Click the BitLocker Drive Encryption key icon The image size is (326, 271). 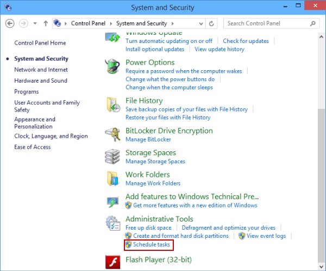(x=113, y=134)
